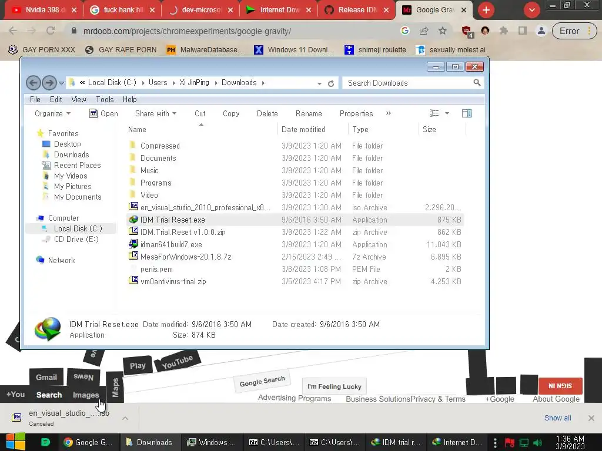Viewport: 602px width, 451px height.
Task: Click the change view icon in Explorer
Action: (x=434, y=113)
